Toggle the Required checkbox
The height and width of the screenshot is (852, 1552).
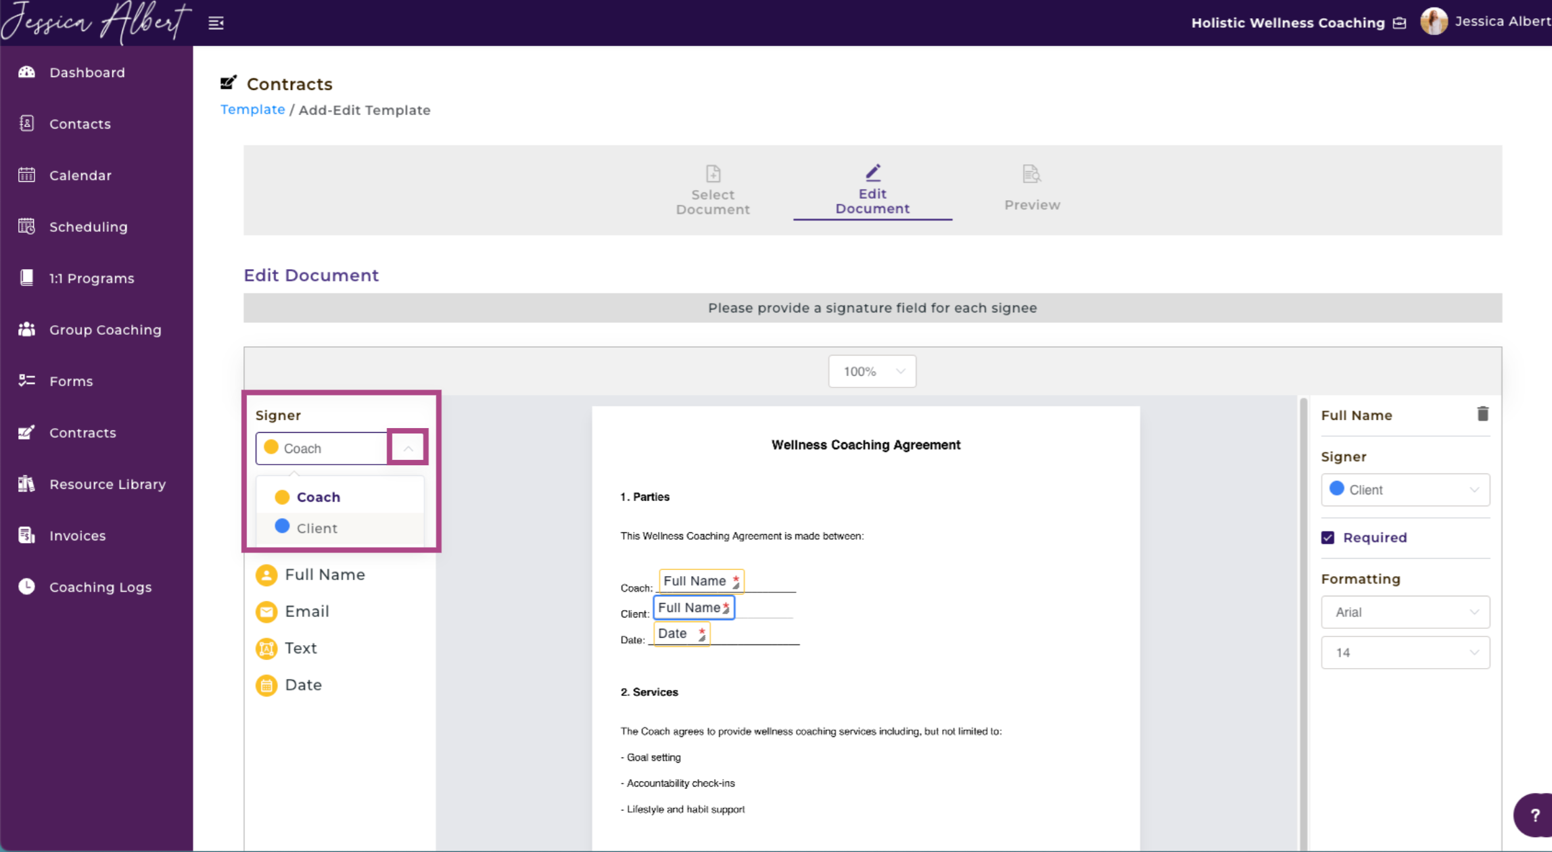point(1327,538)
